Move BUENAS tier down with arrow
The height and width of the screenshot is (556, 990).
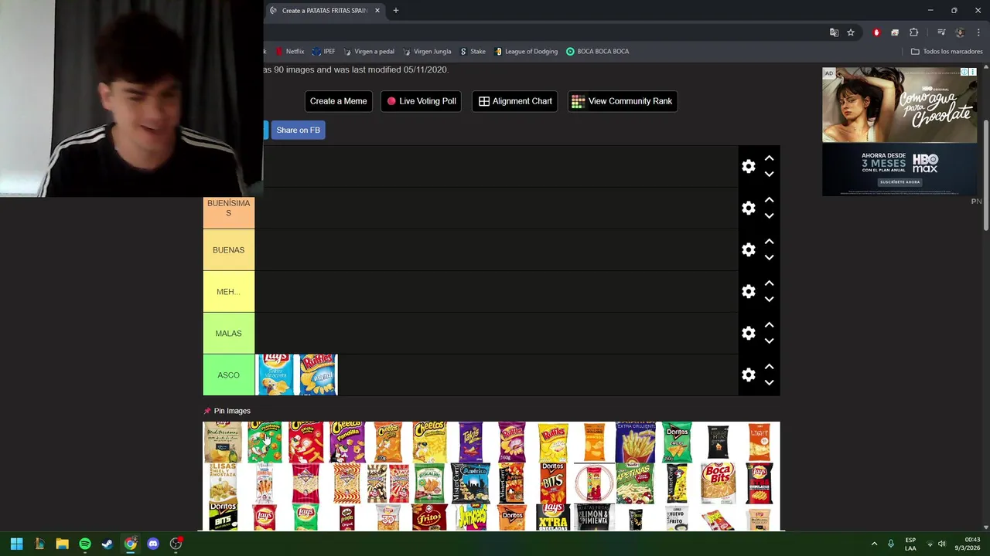tap(769, 258)
